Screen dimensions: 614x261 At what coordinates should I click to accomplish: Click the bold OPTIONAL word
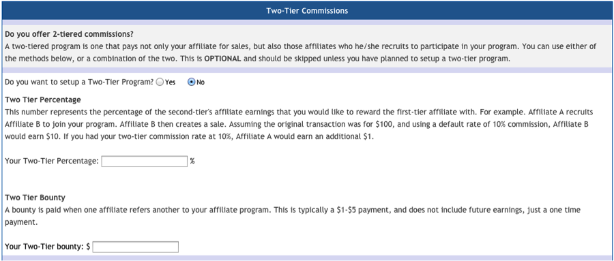pyautogui.click(x=222, y=59)
